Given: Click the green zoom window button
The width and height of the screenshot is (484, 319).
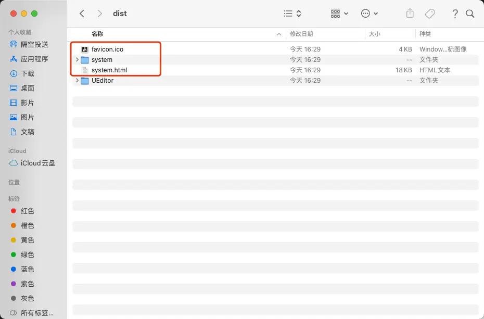Looking at the screenshot, I should pyautogui.click(x=34, y=14).
